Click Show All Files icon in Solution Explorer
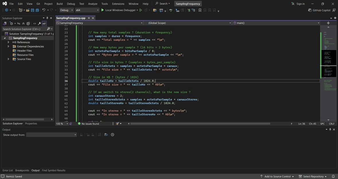 coord(28,23)
